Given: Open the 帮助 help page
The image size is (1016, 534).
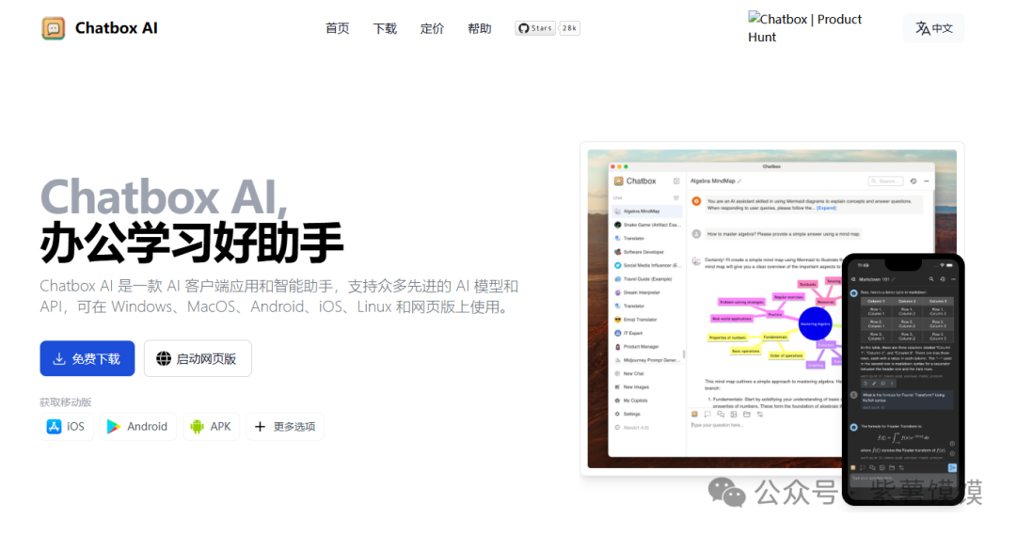Looking at the screenshot, I should 480,28.
